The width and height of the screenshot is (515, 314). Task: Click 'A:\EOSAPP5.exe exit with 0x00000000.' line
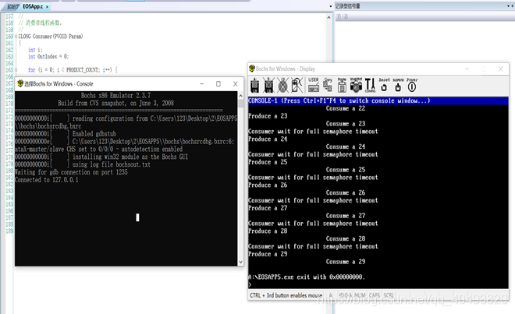307,277
